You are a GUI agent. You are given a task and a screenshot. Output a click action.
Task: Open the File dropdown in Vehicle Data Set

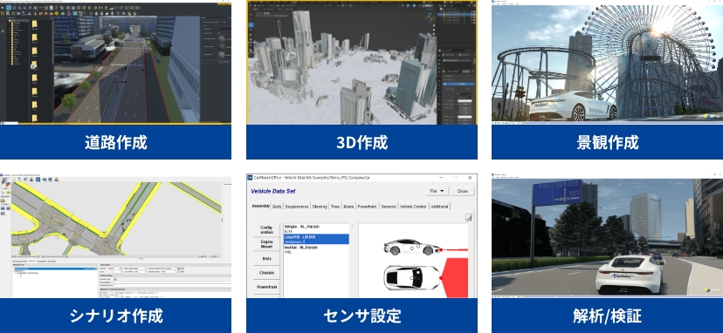point(437,191)
